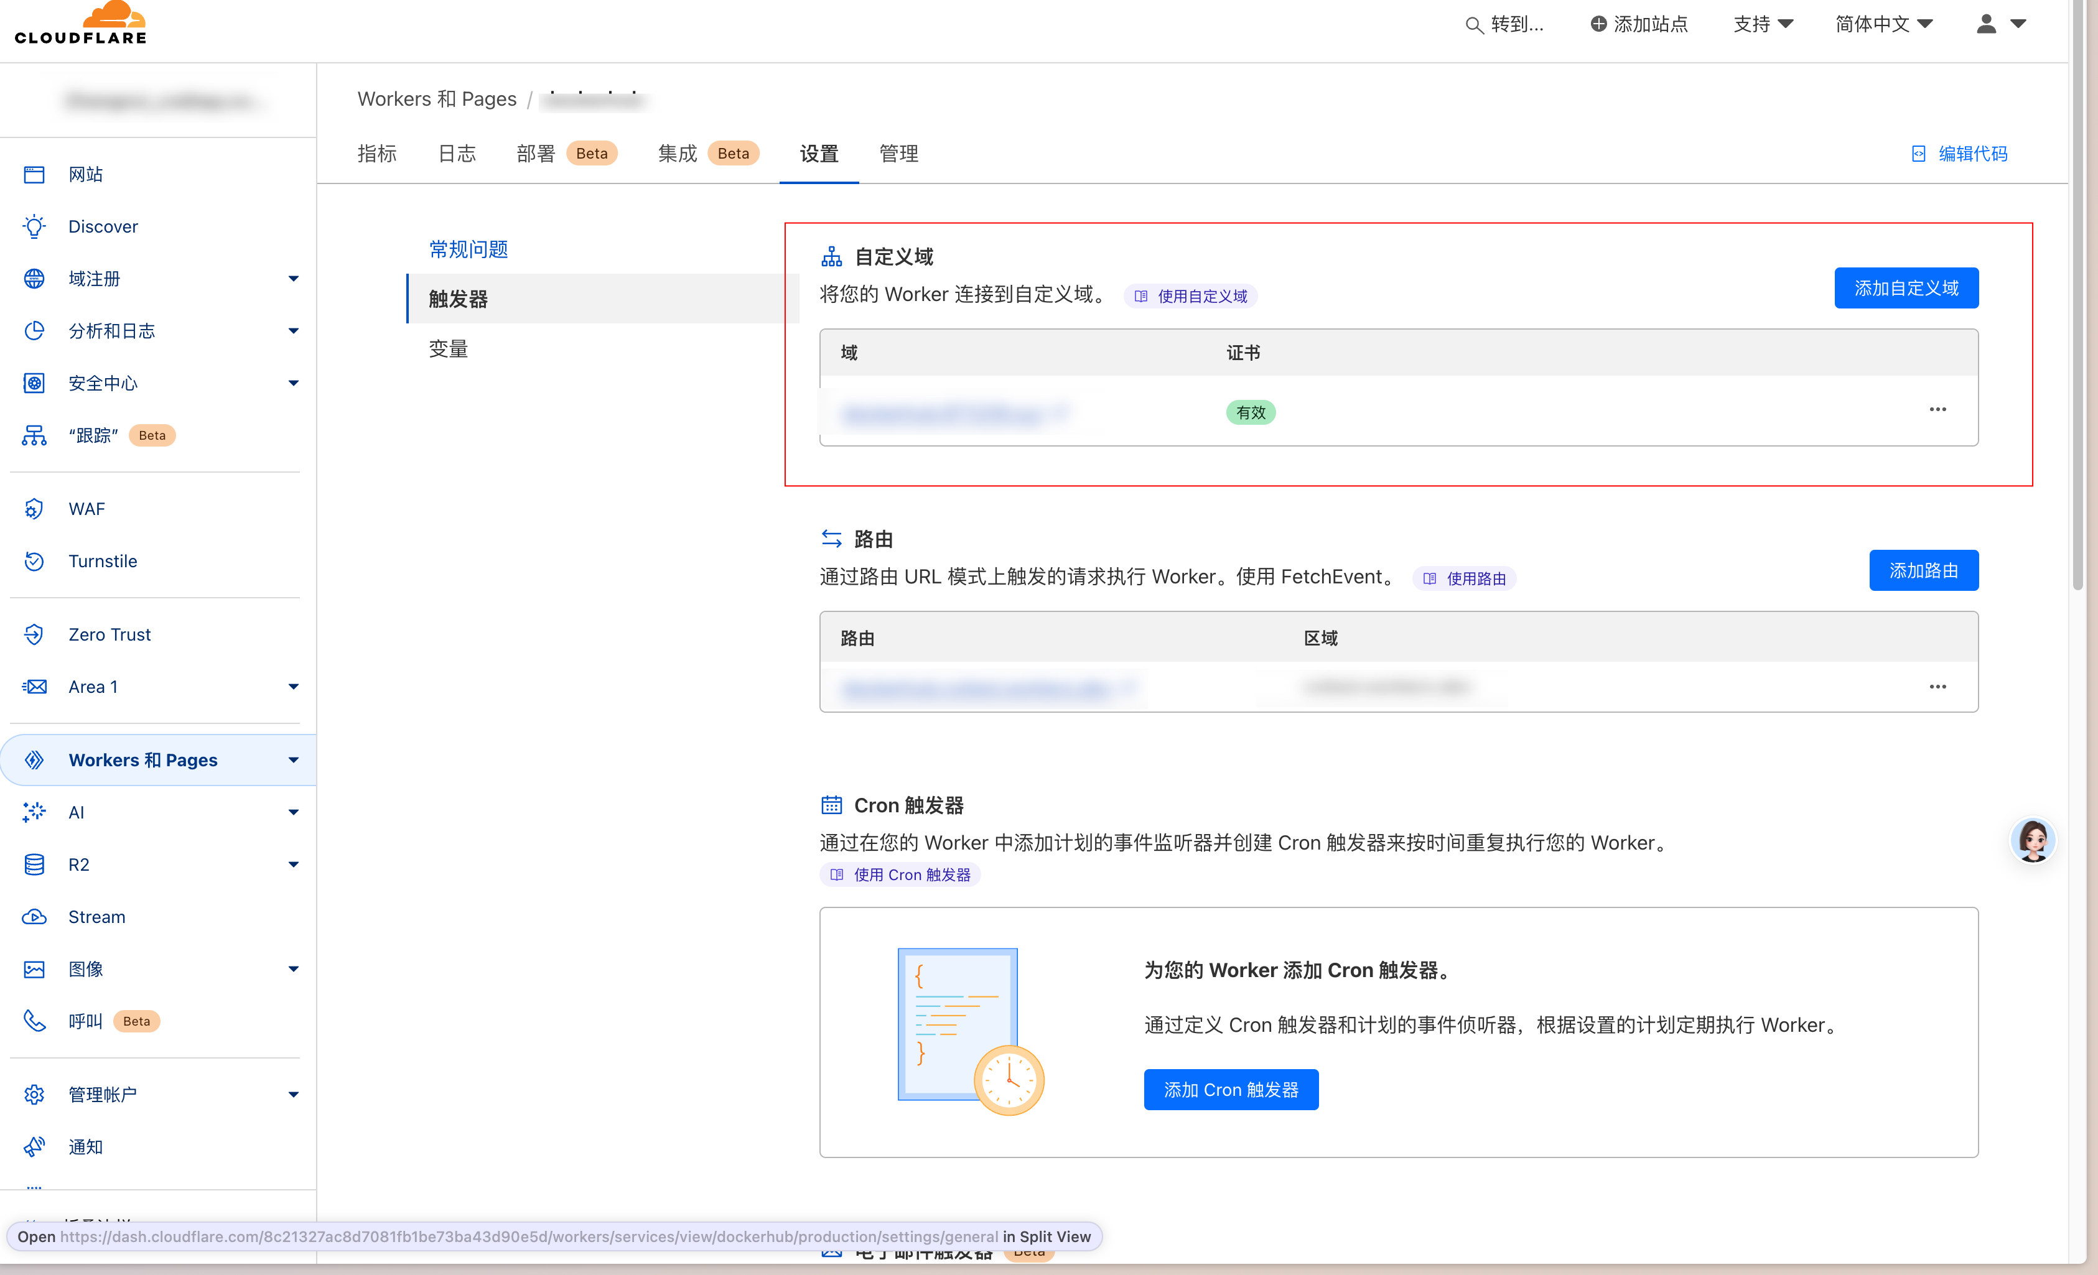The image size is (2098, 1275).
Task: Collapse the Workers 和 Pages sidebar arrow
Action: (x=294, y=760)
